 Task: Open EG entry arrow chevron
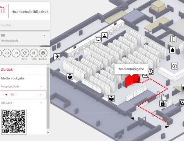41,95
